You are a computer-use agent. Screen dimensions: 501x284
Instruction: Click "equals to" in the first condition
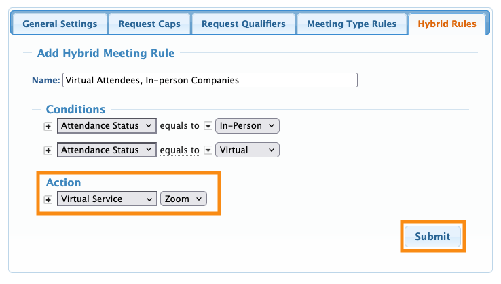pos(179,126)
